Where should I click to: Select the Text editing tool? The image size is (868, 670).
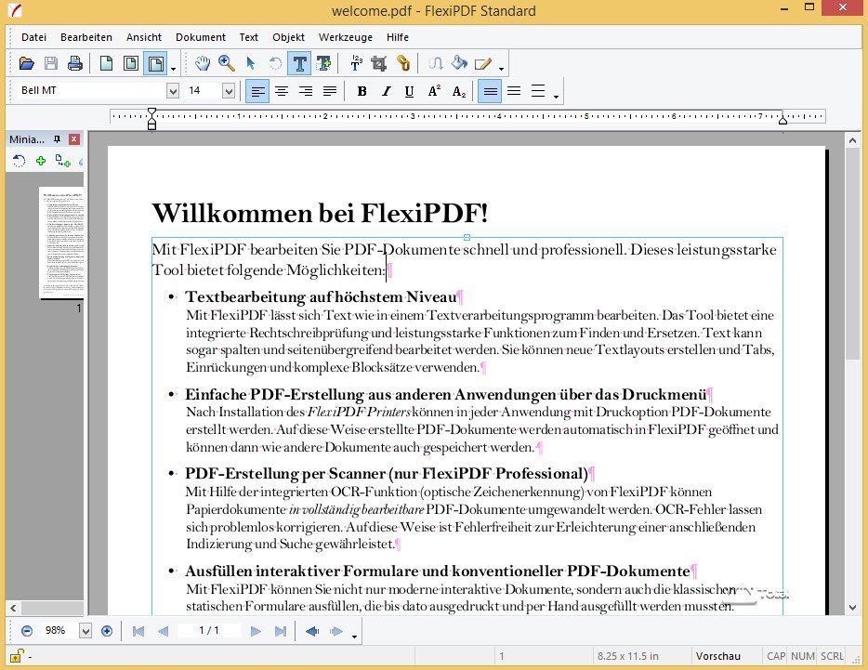(x=299, y=63)
